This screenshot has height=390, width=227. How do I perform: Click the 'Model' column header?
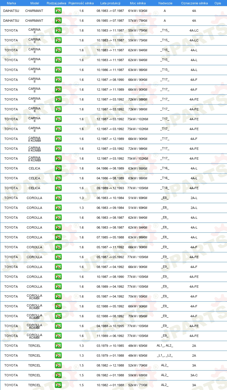35,3
